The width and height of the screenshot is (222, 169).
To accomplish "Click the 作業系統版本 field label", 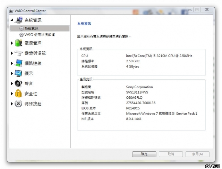I will (x=91, y=114).
